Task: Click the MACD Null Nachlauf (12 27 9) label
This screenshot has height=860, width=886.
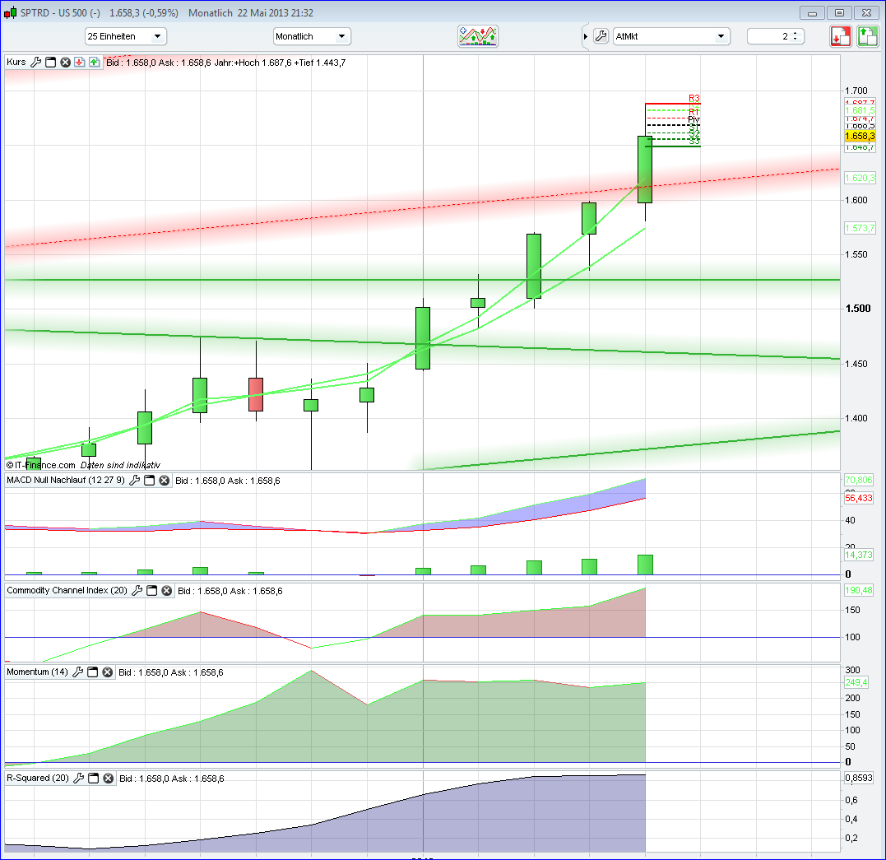Action: [66, 480]
